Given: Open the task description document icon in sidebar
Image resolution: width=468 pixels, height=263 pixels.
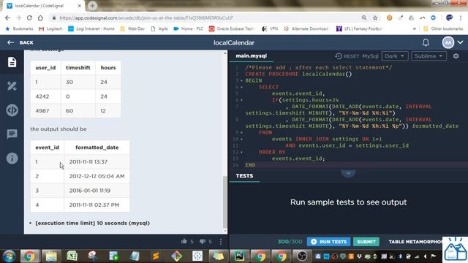Looking at the screenshot, I should point(12,62).
